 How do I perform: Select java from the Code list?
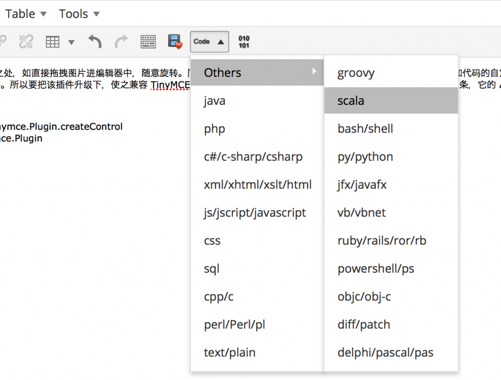tap(215, 101)
